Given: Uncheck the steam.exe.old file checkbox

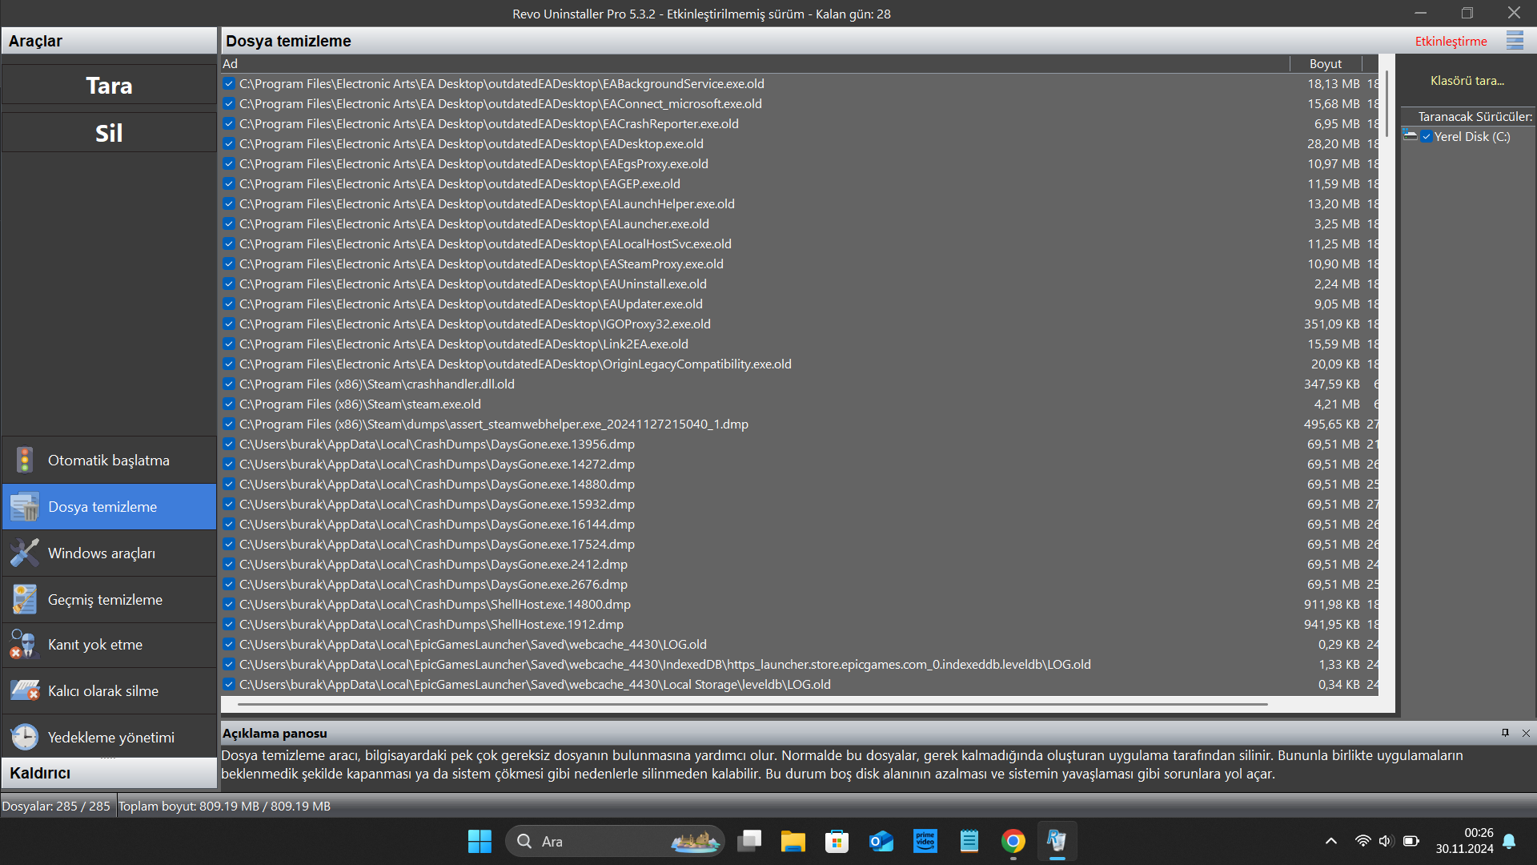Looking at the screenshot, I should (x=229, y=404).
